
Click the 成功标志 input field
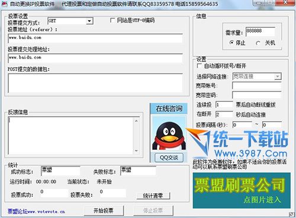60,171
